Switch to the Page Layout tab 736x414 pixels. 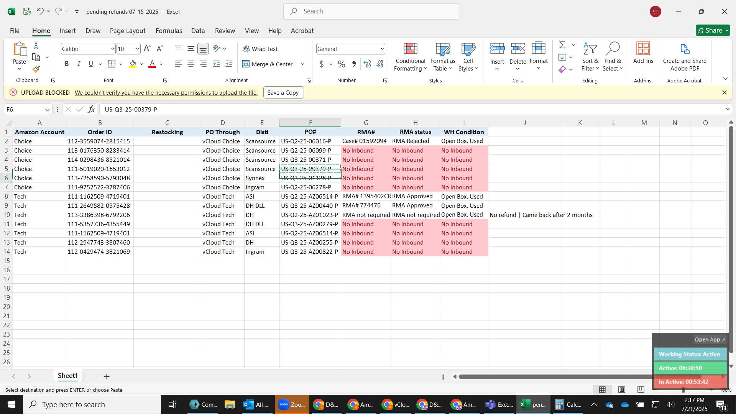point(128,31)
